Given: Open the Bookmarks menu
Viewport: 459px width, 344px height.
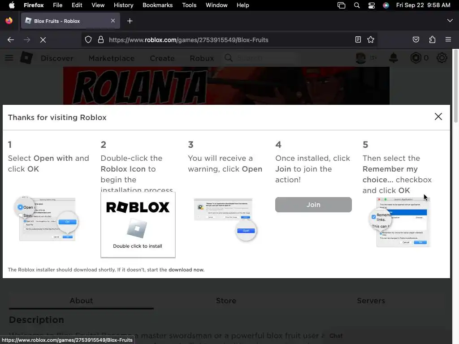Looking at the screenshot, I should tap(157, 5).
